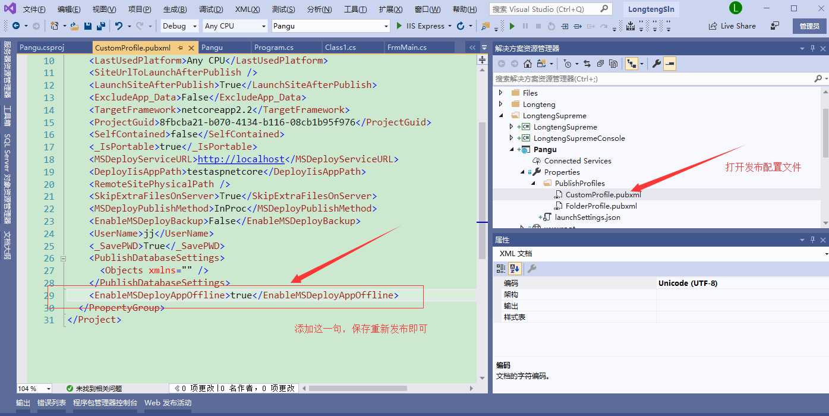Open the 调试(D) menu
The image size is (829, 416).
[211, 10]
